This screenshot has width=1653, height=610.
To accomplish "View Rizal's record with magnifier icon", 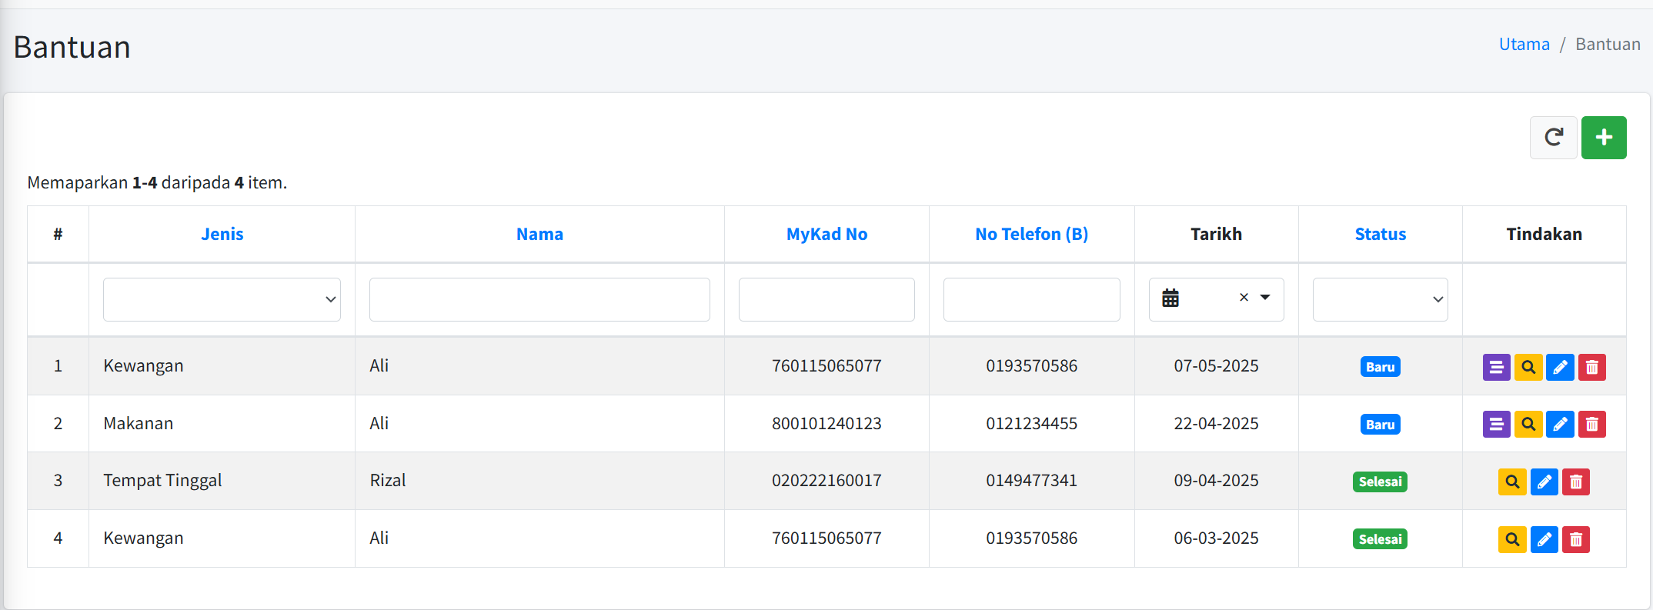I will point(1512,482).
